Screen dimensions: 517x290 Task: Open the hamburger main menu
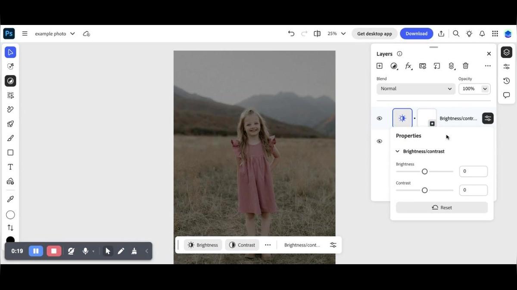point(25,34)
